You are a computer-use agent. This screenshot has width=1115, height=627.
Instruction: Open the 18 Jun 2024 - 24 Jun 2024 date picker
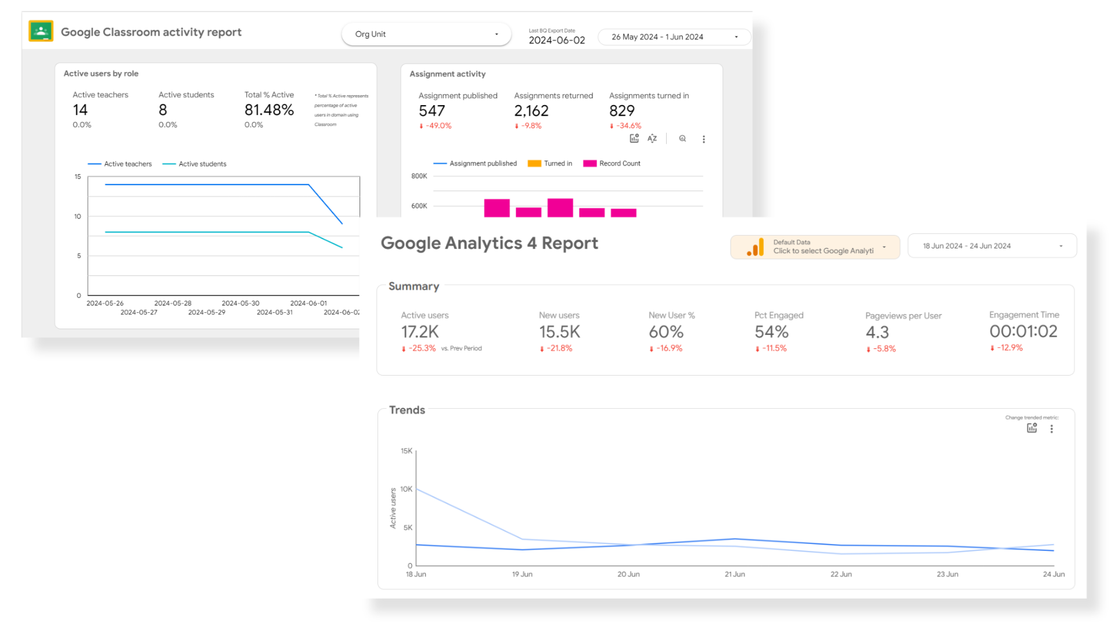[992, 246]
